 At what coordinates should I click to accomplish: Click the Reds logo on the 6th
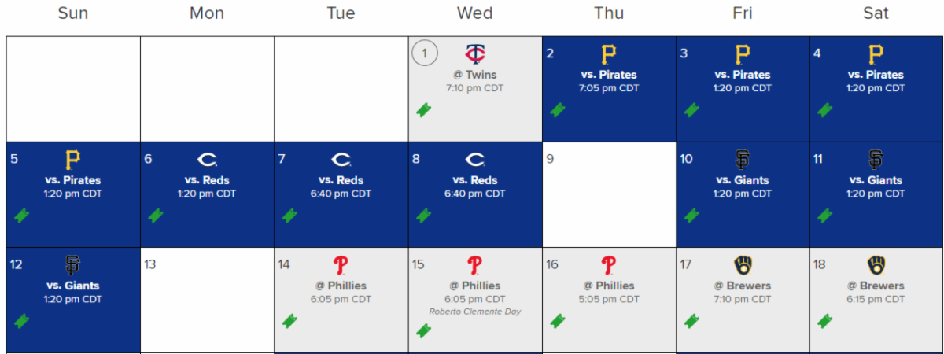[207, 160]
